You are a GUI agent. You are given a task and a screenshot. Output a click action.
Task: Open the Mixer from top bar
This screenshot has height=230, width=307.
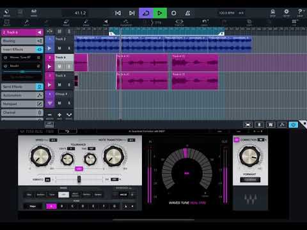(34, 13)
